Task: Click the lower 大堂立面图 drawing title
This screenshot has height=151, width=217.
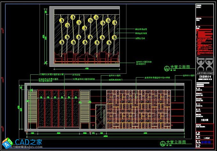Action: [176, 141]
